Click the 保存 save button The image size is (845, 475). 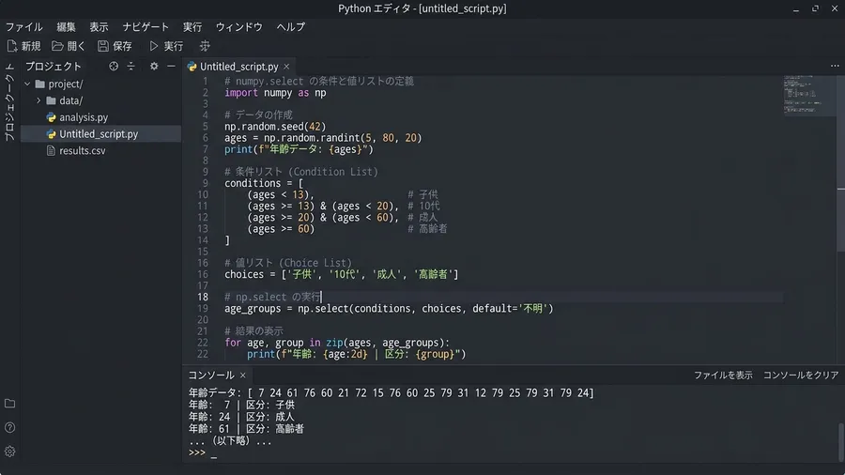(x=115, y=46)
